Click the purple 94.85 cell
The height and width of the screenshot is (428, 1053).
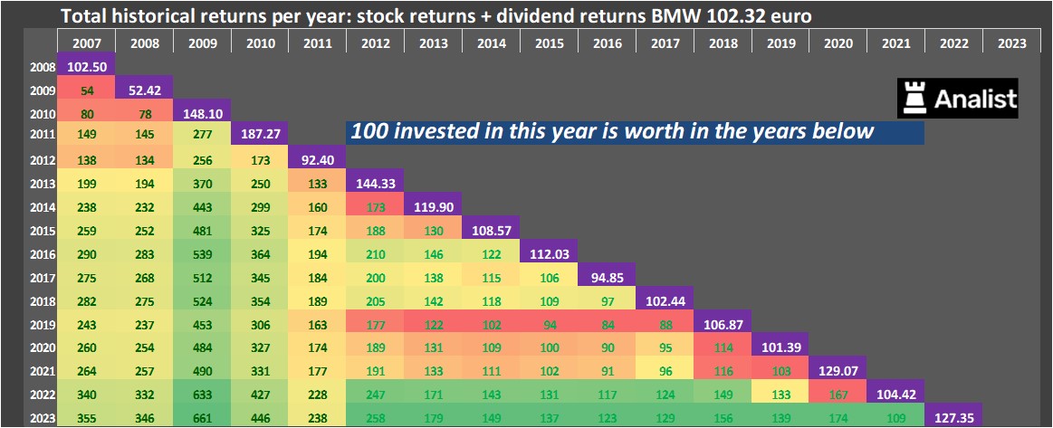[607, 277]
